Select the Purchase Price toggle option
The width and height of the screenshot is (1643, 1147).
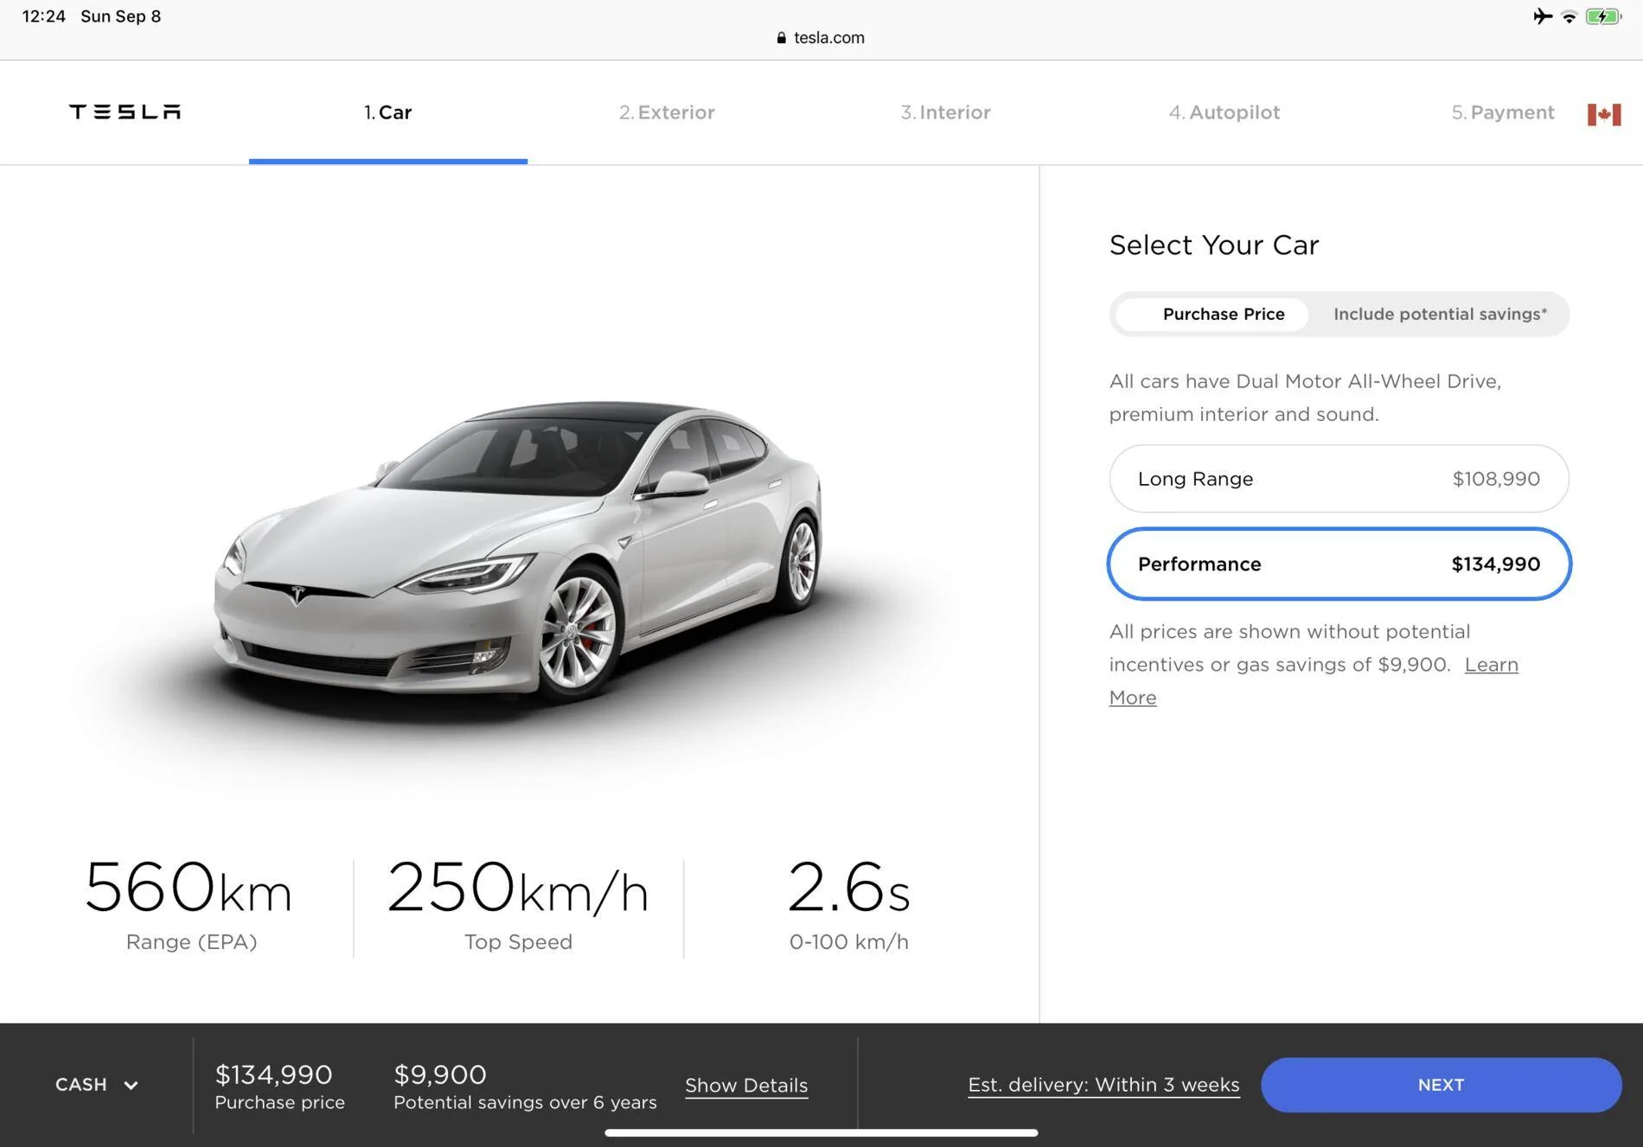pos(1211,314)
